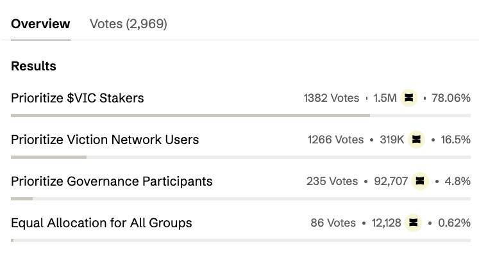Screen dimensions: 479x258
Task: Click the 235 Votes count
Action: coord(332,181)
